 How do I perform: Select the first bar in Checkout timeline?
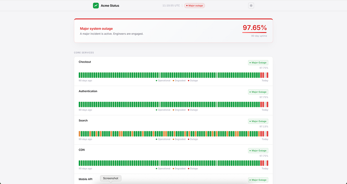click(80, 75)
